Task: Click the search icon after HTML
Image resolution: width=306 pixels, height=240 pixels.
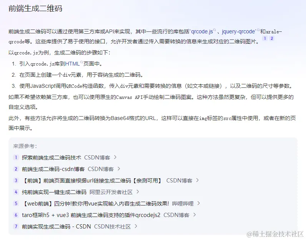Action: click(x=81, y=62)
